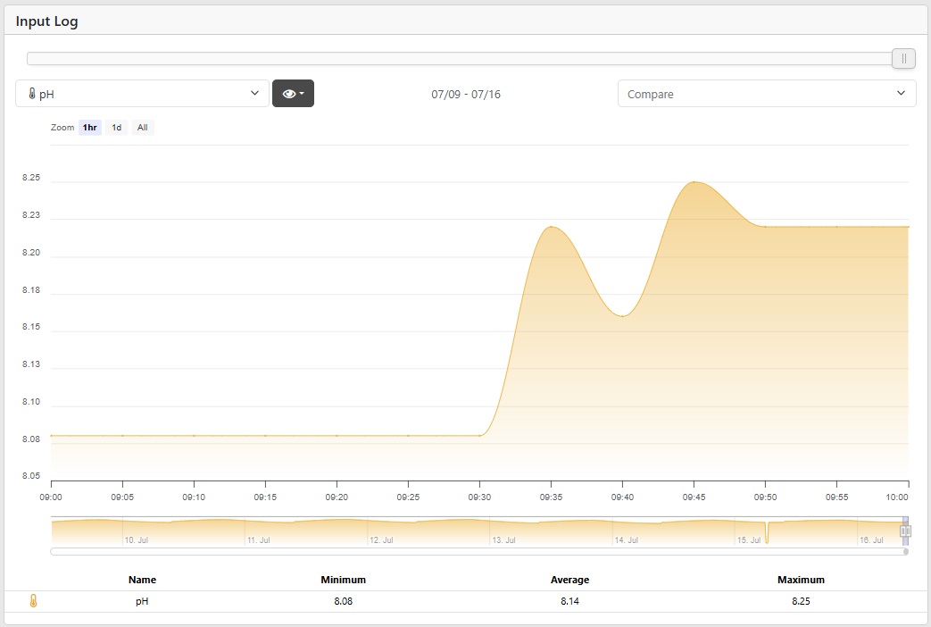Set zoom range to All
This screenshot has height=627, width=931.
142,128
